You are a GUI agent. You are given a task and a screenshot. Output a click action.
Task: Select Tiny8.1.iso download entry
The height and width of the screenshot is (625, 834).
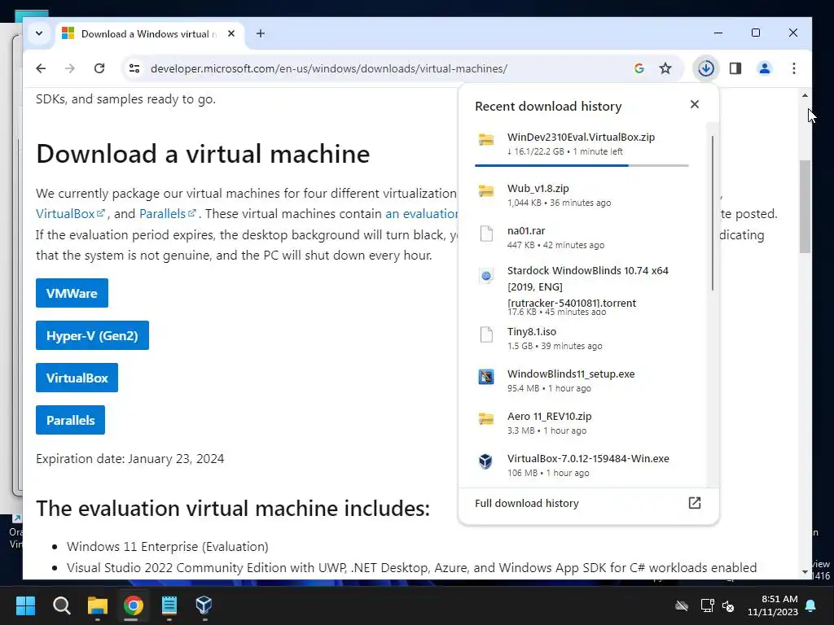coord(582,339)
